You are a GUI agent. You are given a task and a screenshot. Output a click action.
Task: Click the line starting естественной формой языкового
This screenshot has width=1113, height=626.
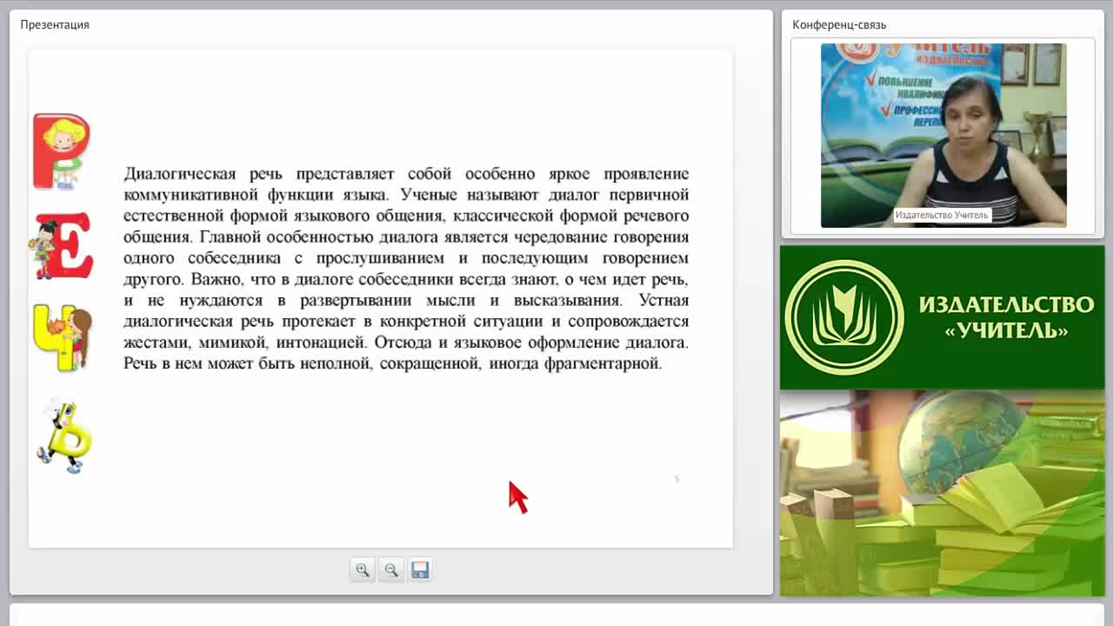pyautogui.click(x=406, y=216)
